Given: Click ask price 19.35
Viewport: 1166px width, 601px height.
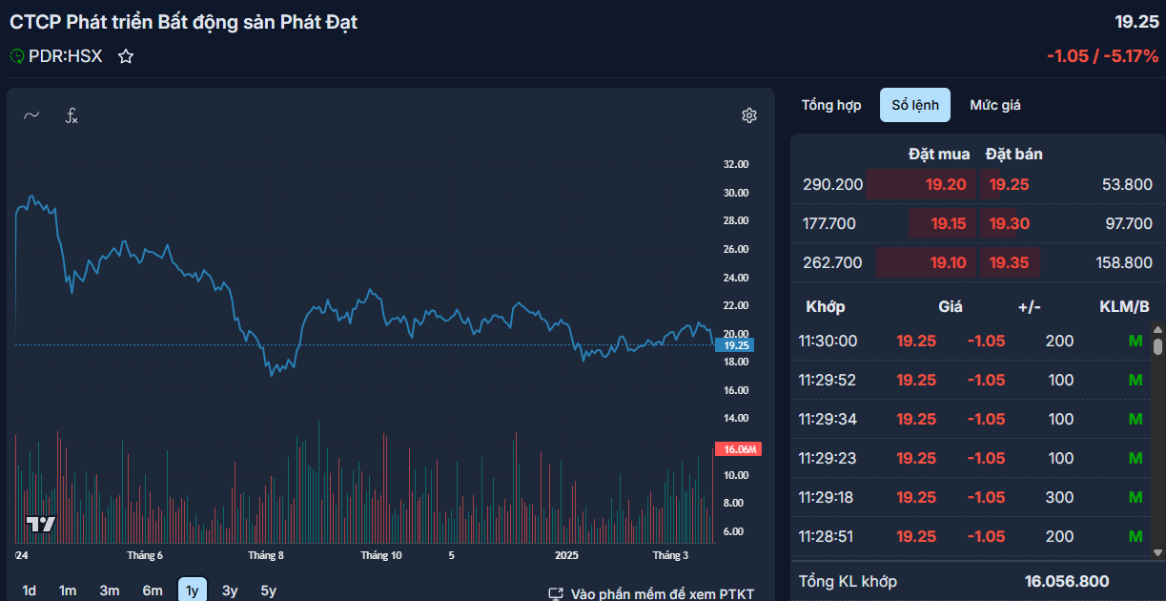Looking at the screenshot, I should pyautogui.click(x=1010, y=262).
